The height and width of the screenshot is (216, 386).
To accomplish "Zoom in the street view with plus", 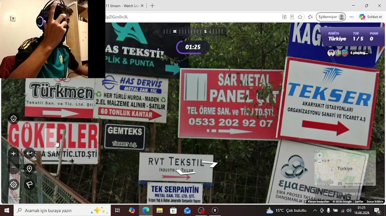I will [14, 154].
